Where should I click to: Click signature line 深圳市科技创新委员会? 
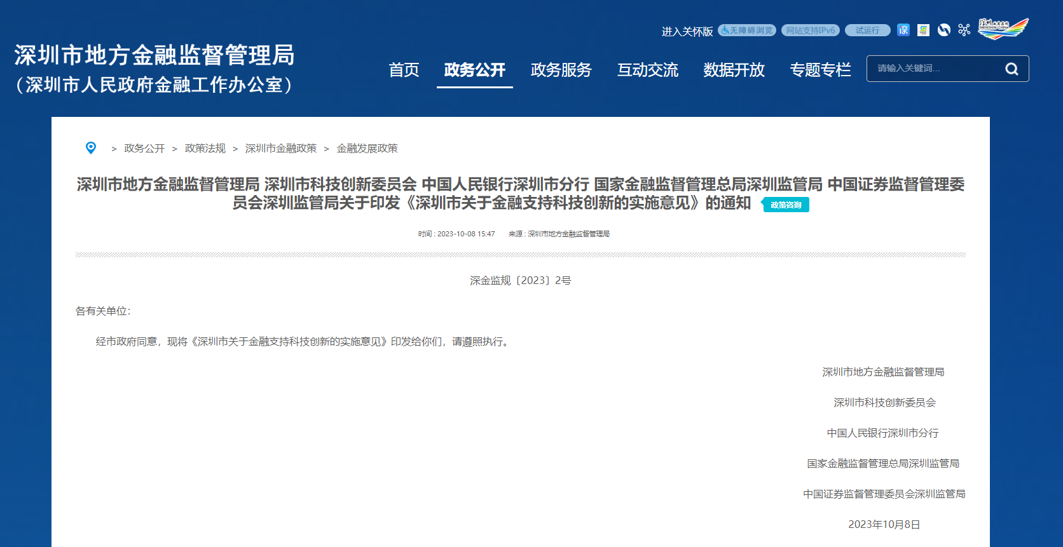[884, 402]
